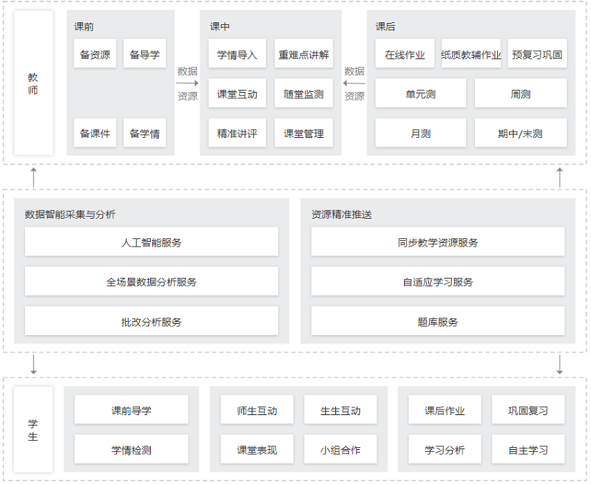This screenshot has width=591, height=484.
Task: Click the 课后 section heading
Action: (x=385, y=26)
